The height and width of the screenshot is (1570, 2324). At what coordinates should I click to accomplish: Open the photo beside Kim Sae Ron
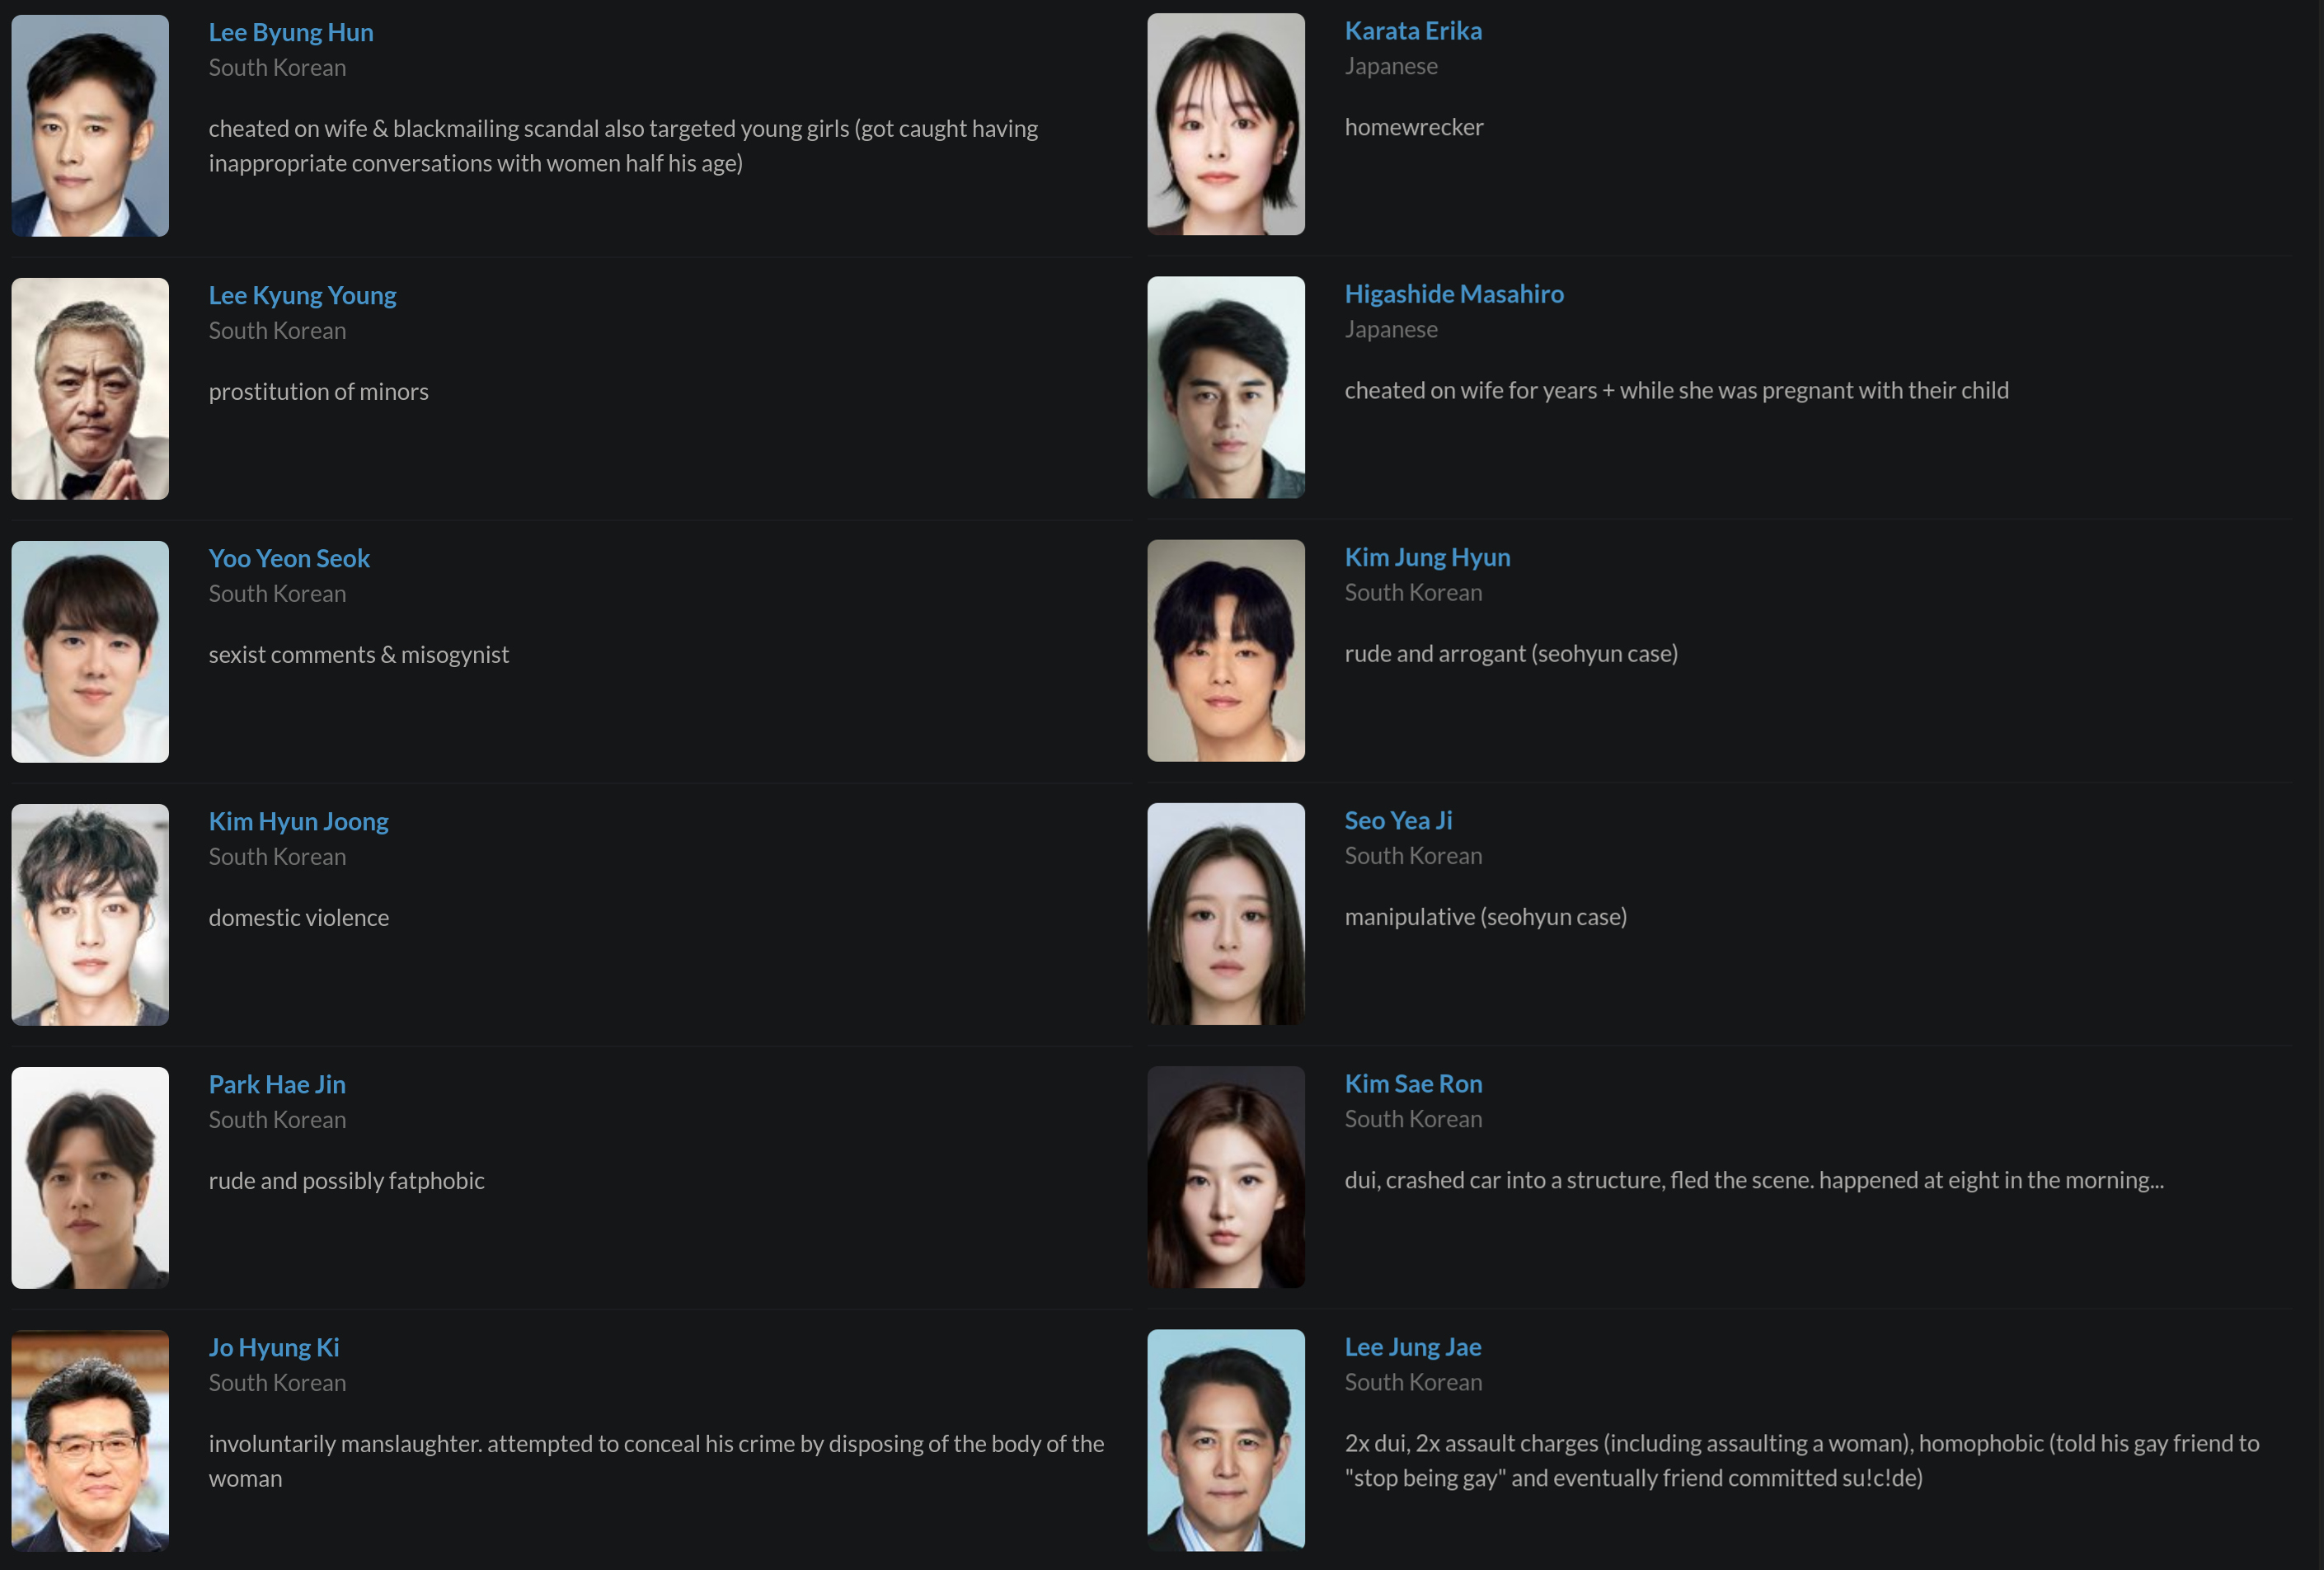click(1226, 1177)
